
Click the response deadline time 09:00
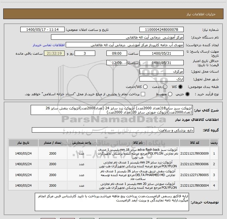(117, 53)
